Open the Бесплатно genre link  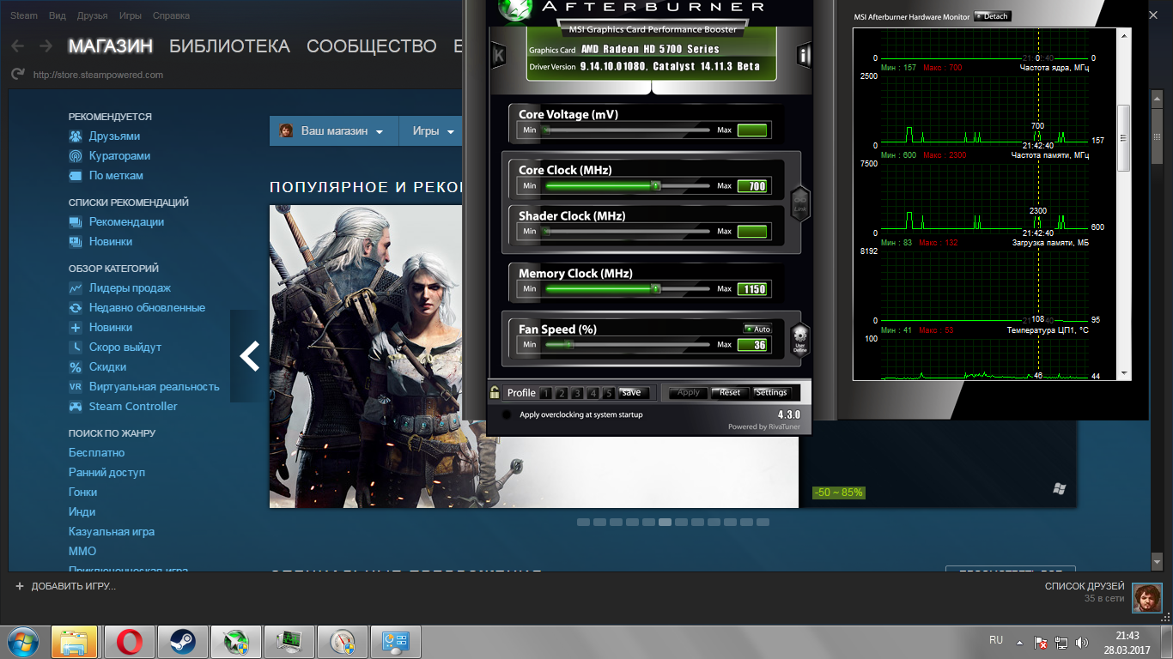click(x=97, y=453)
